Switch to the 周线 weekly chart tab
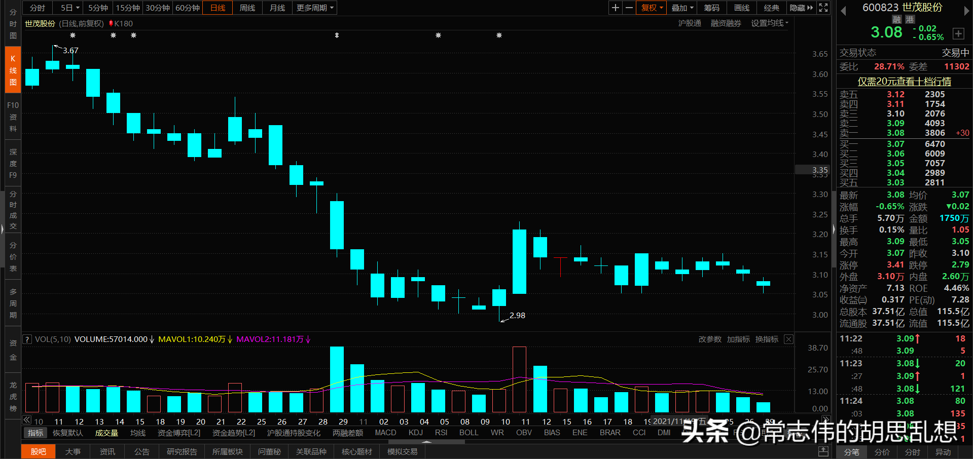Image resolution: width=973 pixels, height=459 pixels. [247, 8]
